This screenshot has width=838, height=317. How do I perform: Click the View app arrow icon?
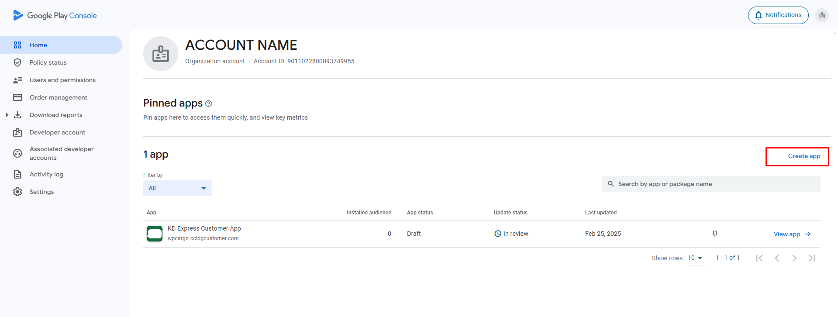pyautogui.click(x=808, y=234)
